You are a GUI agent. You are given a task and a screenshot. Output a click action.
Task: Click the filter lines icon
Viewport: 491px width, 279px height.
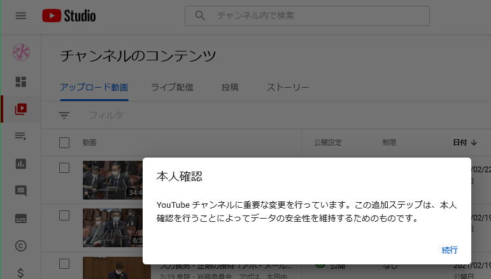(64, 115)
